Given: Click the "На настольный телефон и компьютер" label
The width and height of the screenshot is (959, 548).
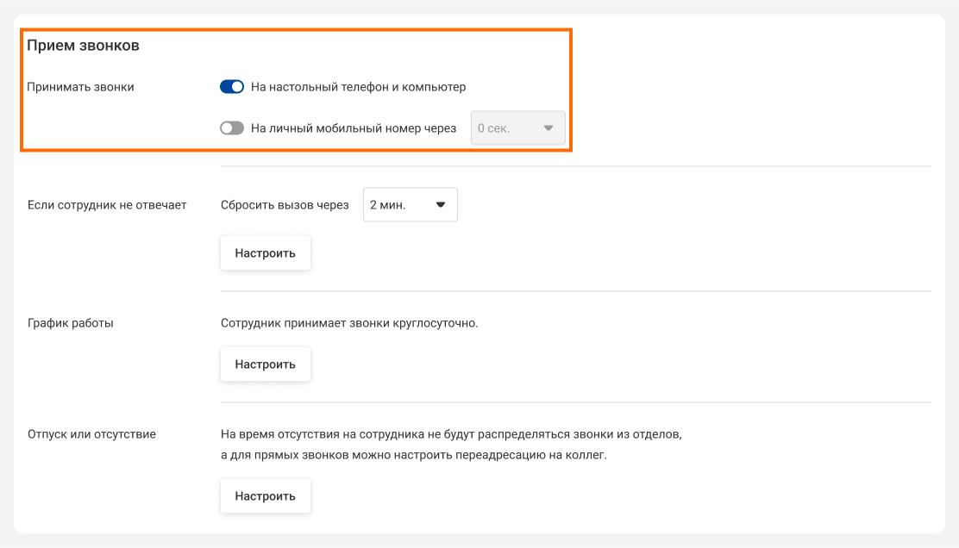Looking at the screenshot, I should (358, 87).
